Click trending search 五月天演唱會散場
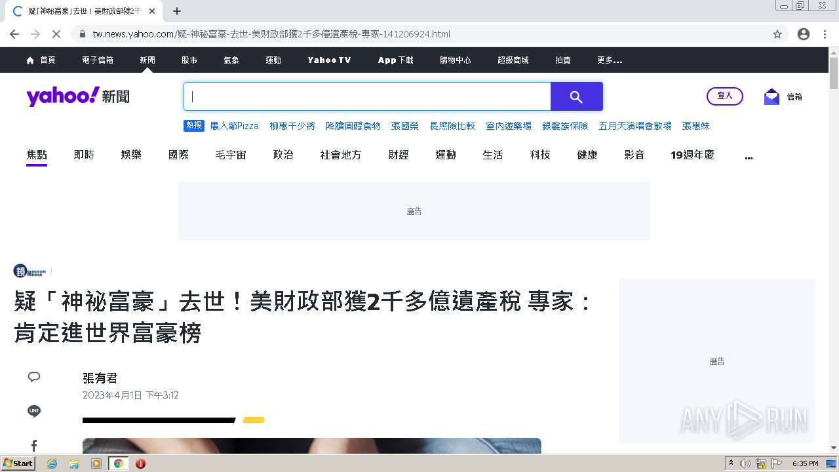 (x=635, y=126)
